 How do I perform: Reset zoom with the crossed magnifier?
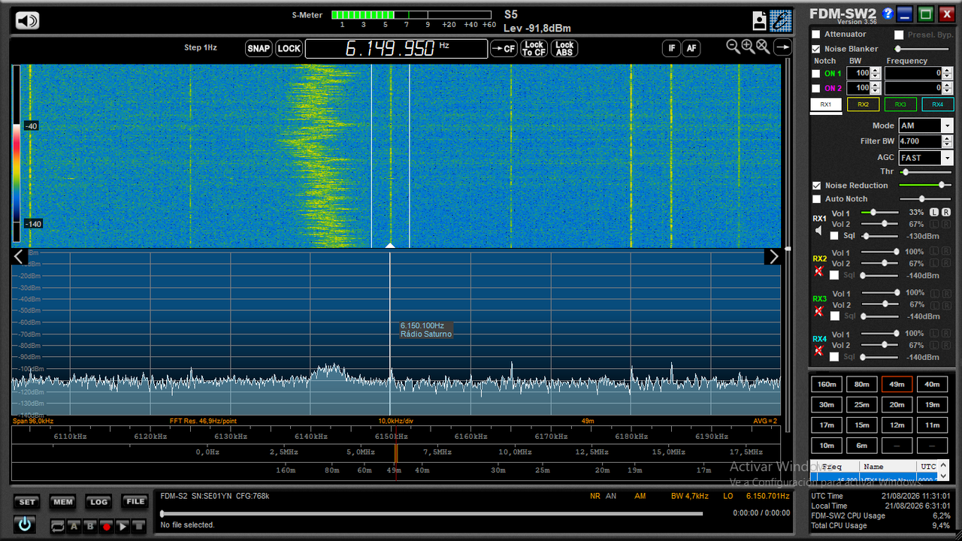tap(763, 47)
